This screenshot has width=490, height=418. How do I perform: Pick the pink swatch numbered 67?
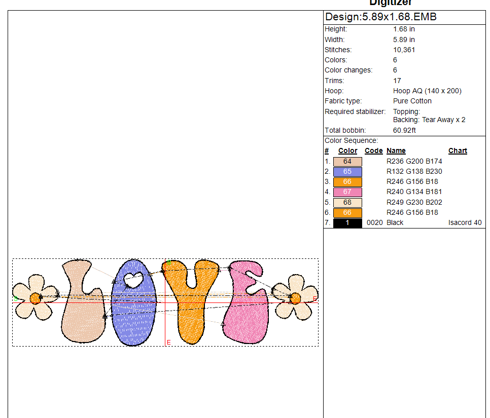tap(347, 192)
